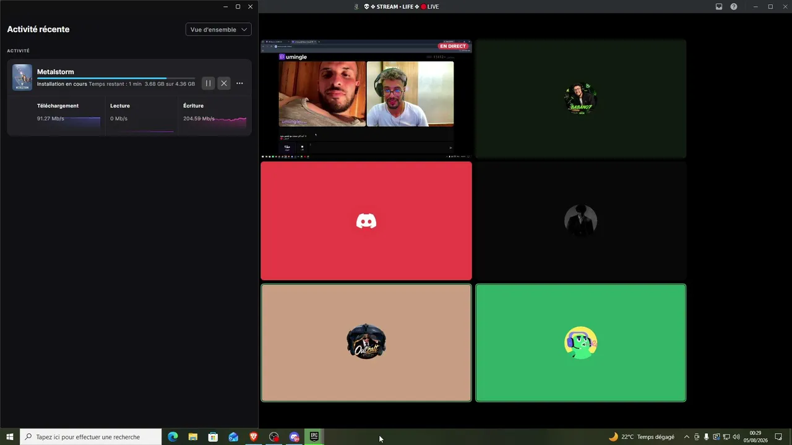Click the screen capture tray icon
Viewport: 792px width, 445px height.
[717, 437]
